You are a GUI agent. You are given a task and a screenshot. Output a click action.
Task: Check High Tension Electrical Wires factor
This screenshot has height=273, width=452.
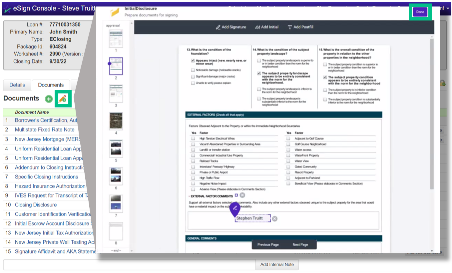193,138
